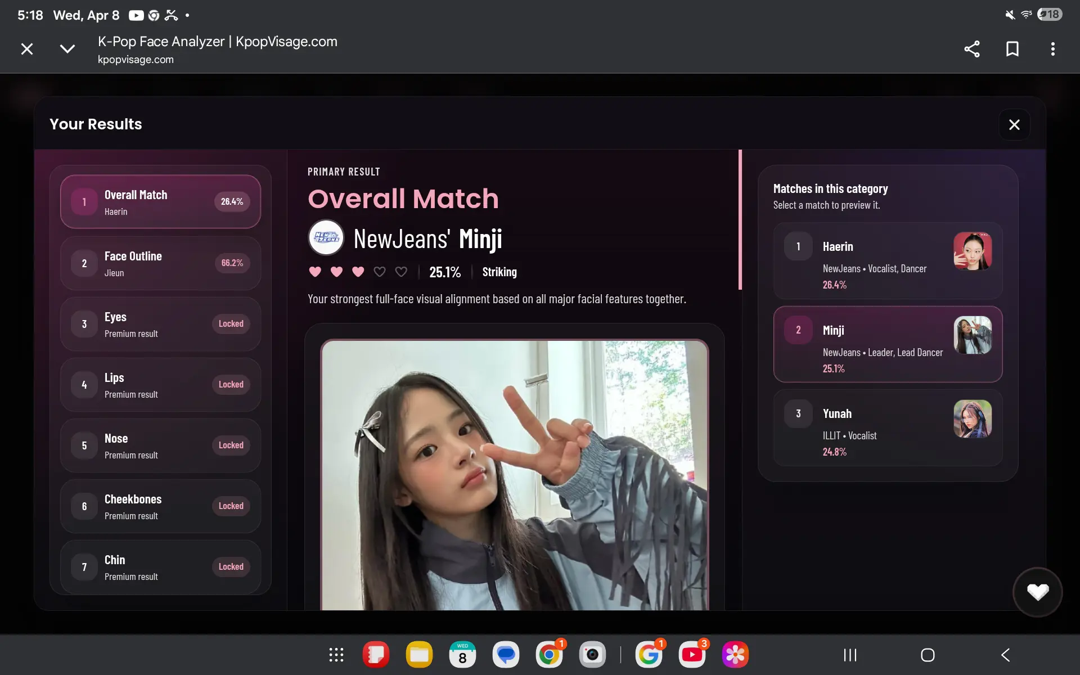Bookmark this page with the bookmark icon

click(1012, 49)
